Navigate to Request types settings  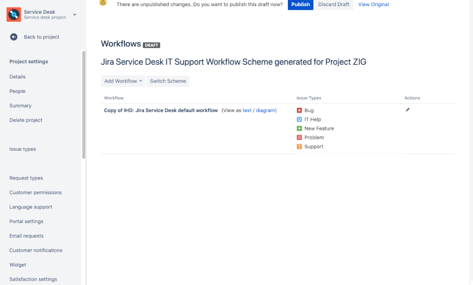26,178
